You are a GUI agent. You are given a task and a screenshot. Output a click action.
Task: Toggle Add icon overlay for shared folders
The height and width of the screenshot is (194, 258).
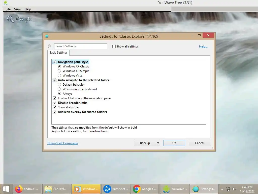[55, 112]
